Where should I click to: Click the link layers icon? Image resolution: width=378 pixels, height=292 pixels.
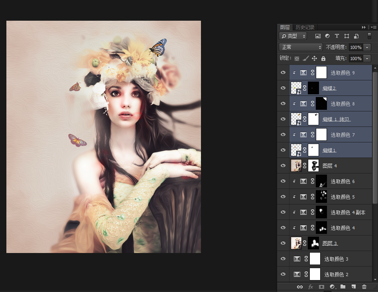pyautogui.click(x=300, y=286)
